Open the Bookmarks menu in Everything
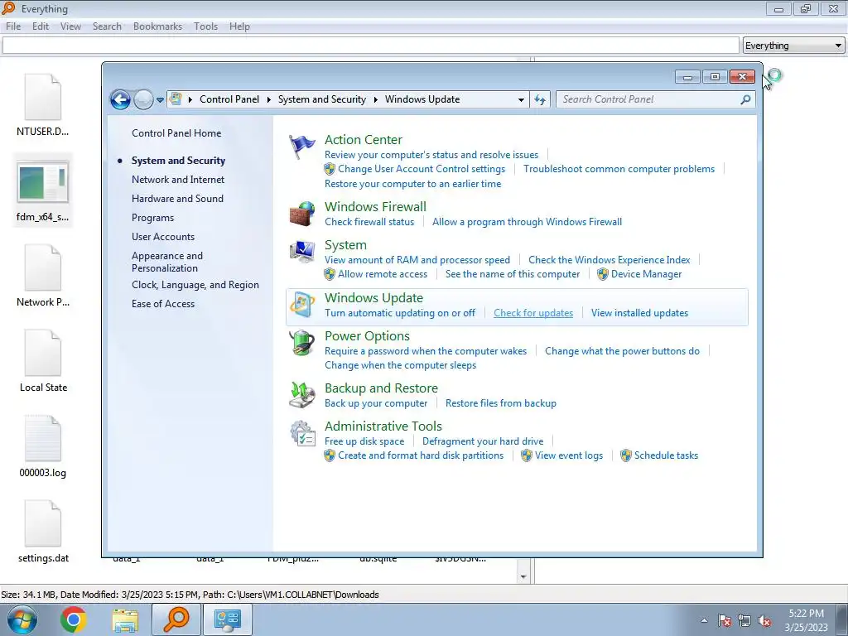The height and width of the screenshot is (636, 848). pos(158,26)
